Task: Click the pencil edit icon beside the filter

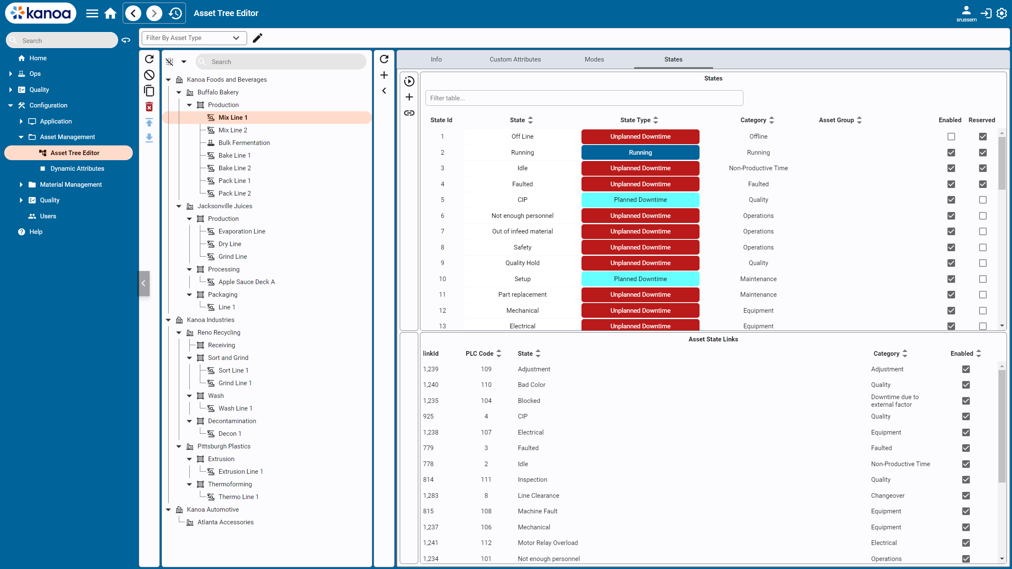Action: point(258,38)
